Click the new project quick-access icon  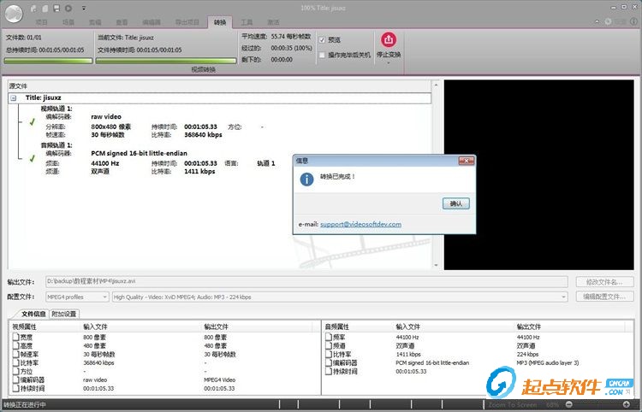pyautogui.click(x=34, y=9)
